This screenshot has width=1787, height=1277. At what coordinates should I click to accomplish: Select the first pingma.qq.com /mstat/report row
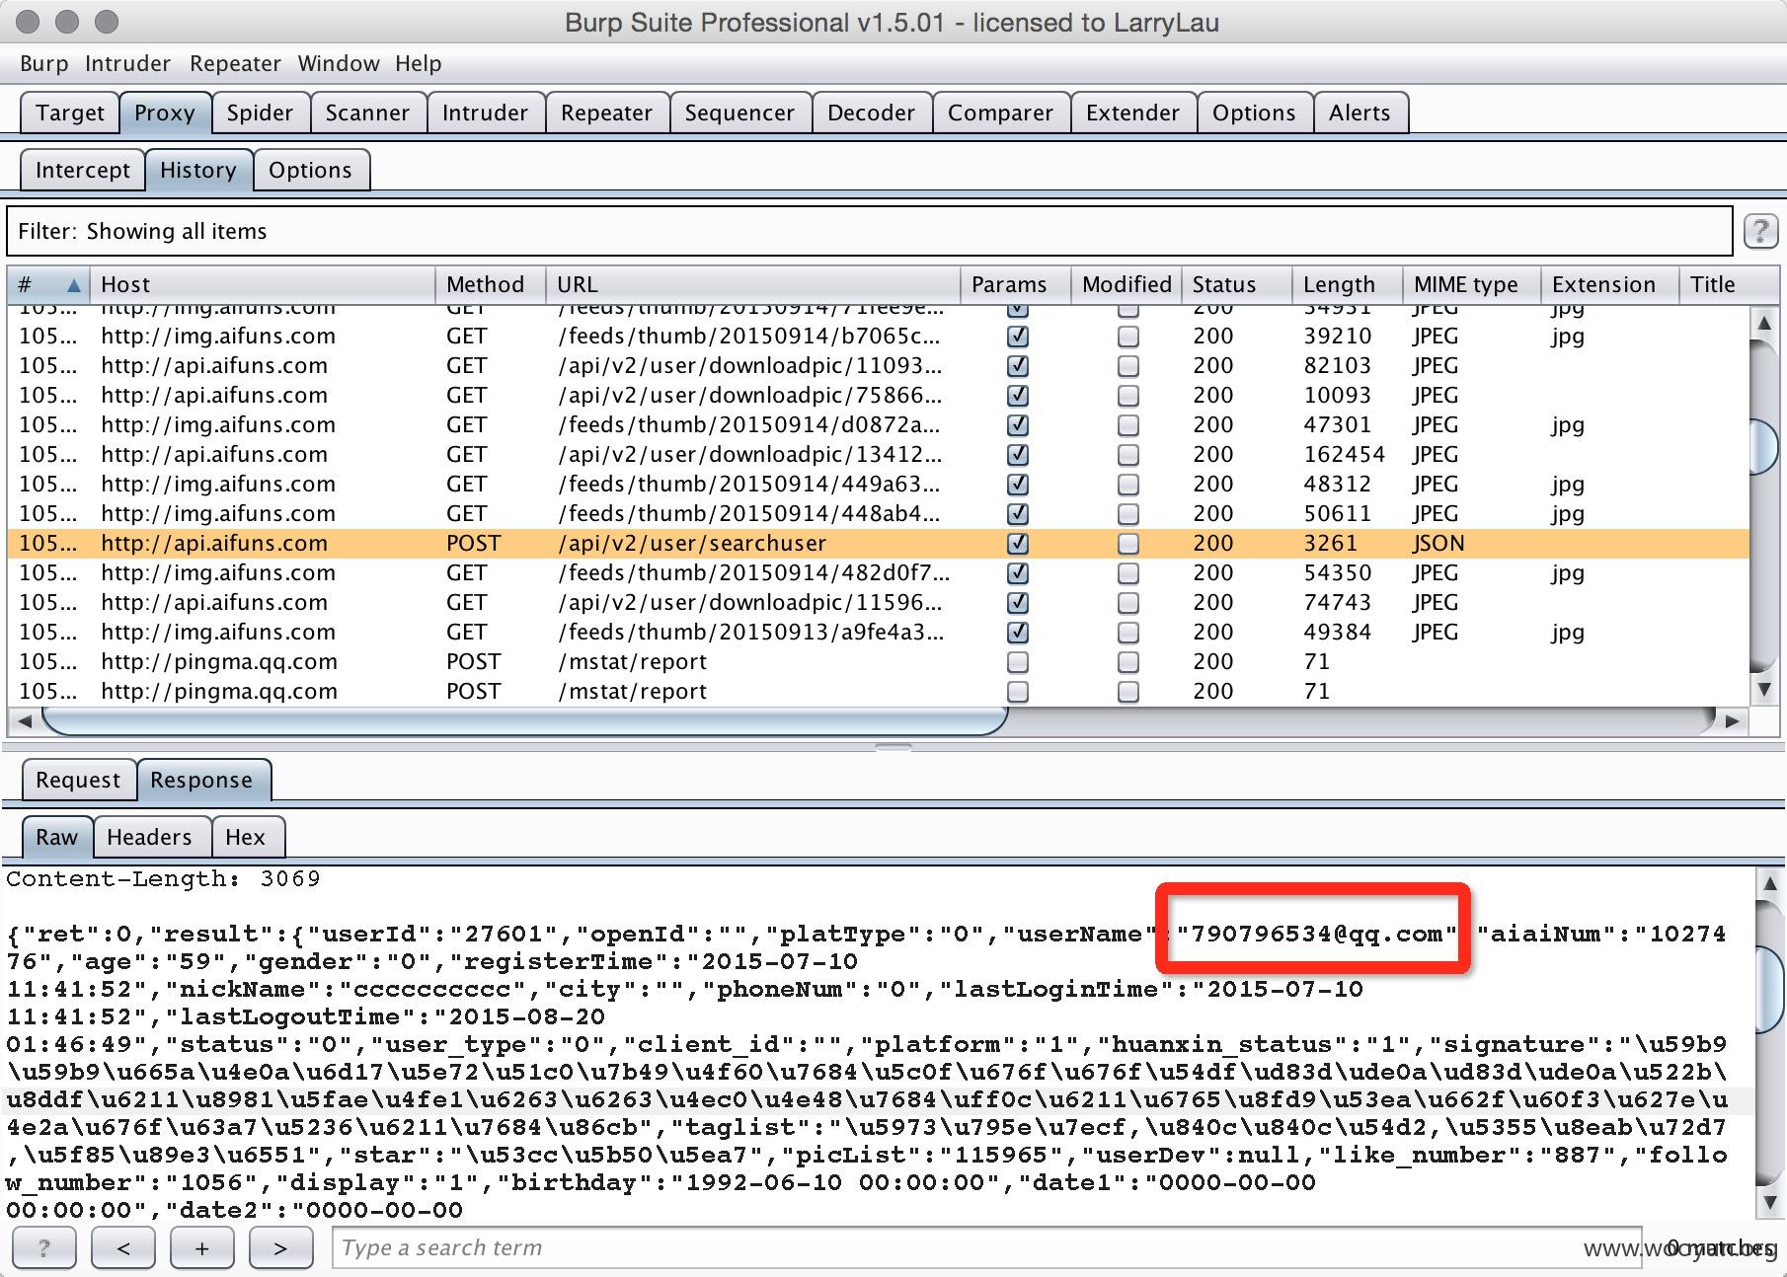point(879,662)
